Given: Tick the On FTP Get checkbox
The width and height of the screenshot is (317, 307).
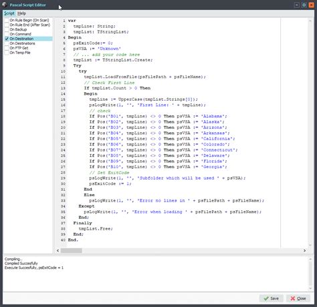Looking at the screenshot, I should point(7,48).
